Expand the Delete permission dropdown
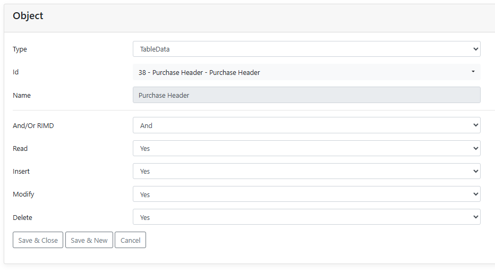 click(306, 217)
